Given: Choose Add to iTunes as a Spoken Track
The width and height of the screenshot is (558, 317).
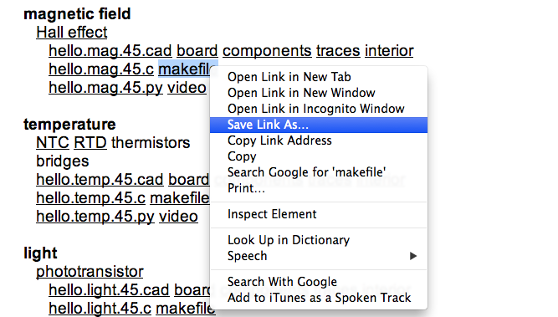Looking at the screenshot, I should [319, 298].
